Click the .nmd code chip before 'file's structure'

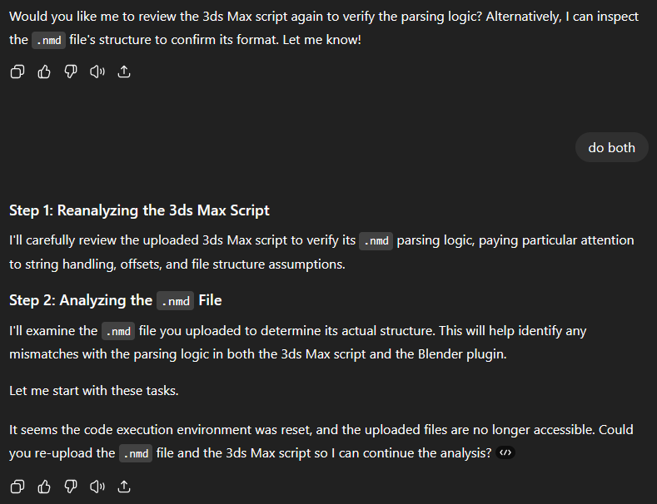coord(48,40)
